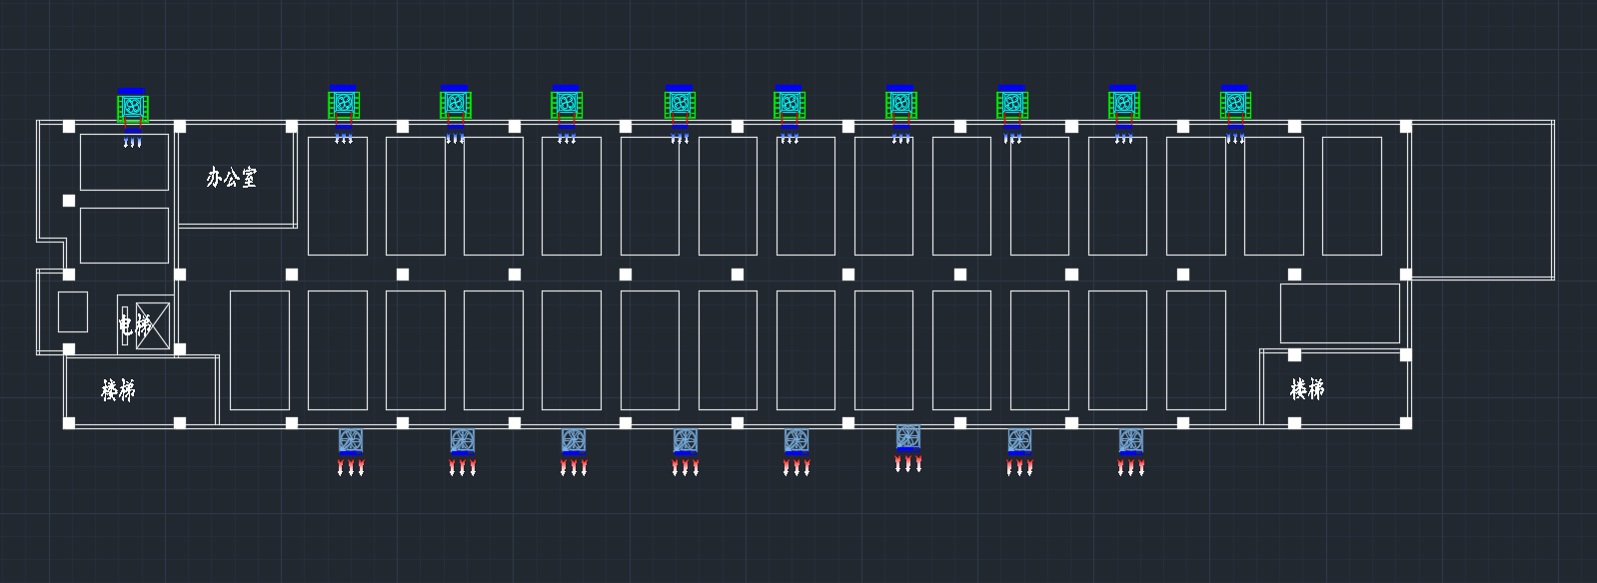1597x583 pixels.
Task: Click blue arrows beneath the top-left green fan
Action: point(132,142)
